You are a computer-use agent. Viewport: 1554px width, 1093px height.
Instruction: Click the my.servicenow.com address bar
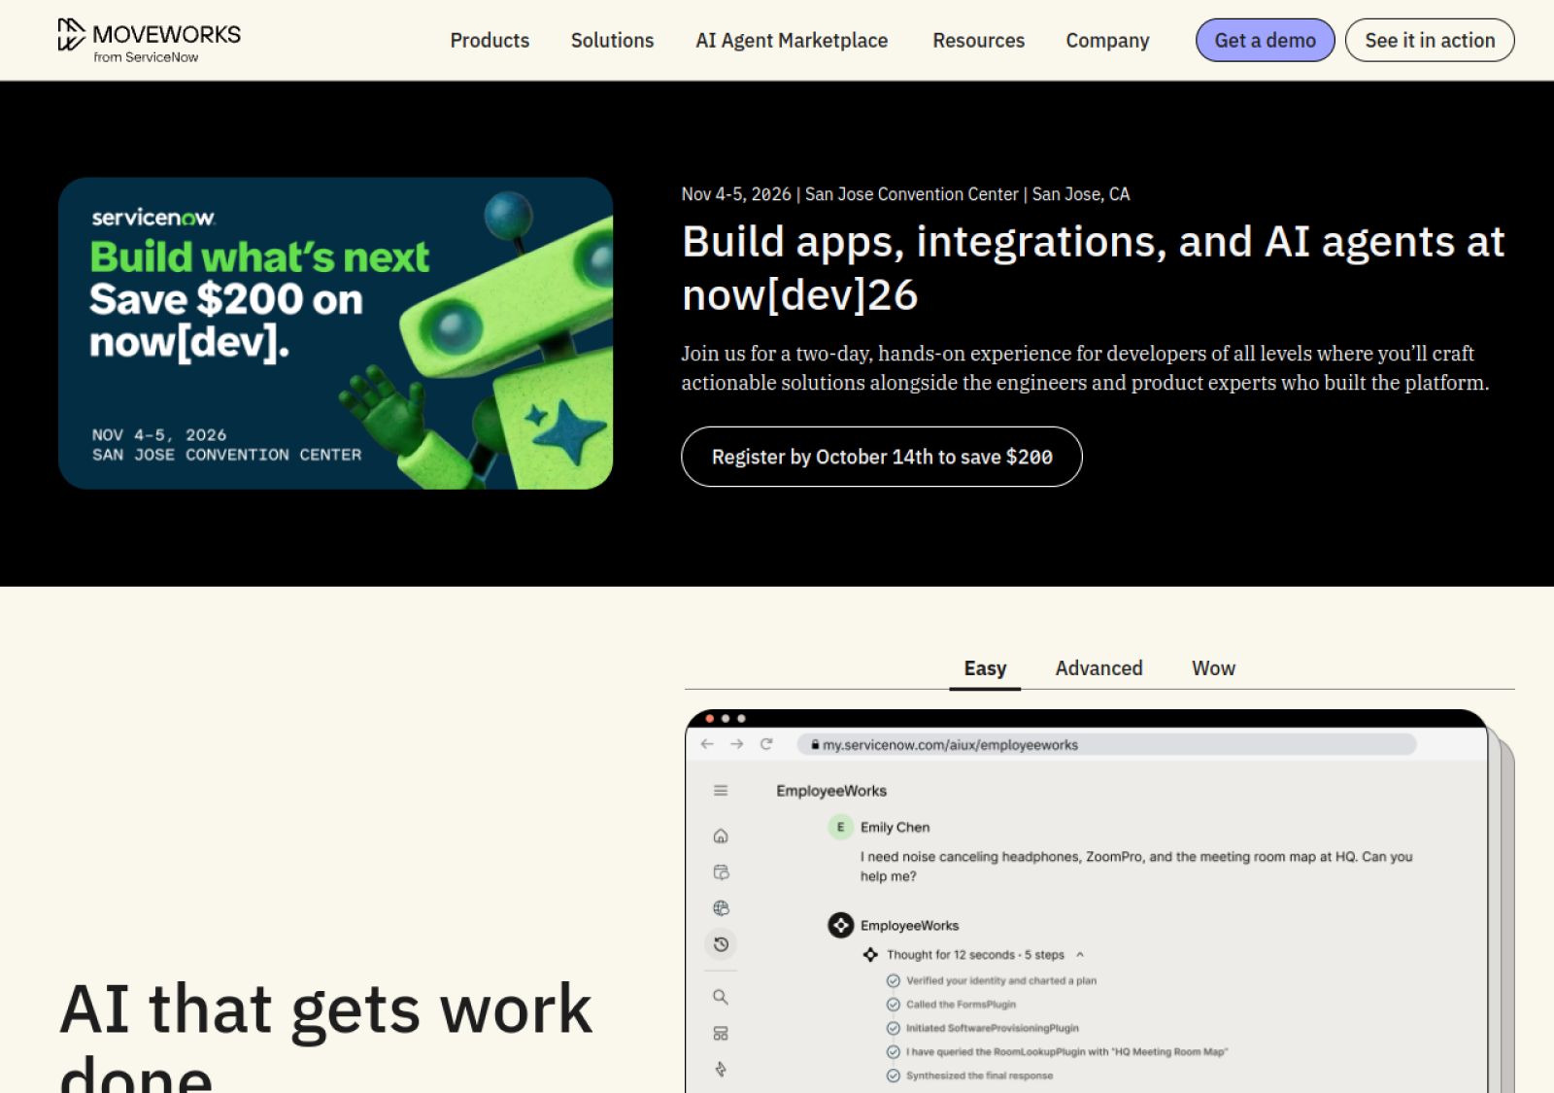tap(1106, 744)
